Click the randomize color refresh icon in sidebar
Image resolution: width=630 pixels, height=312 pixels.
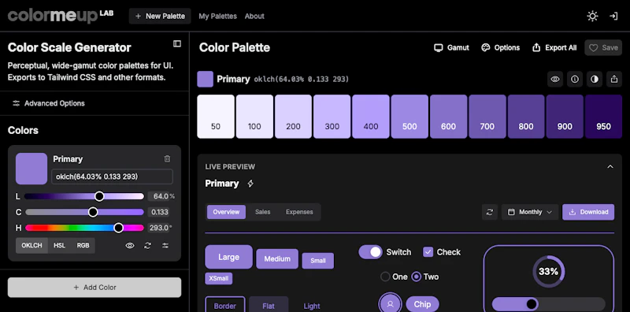tap(147, 245)
